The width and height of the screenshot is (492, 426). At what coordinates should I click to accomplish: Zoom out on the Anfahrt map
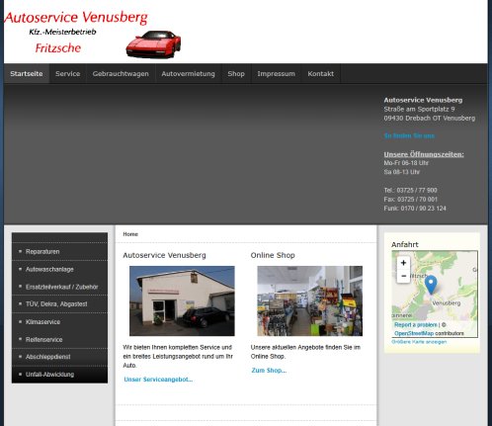click(403, 276)
